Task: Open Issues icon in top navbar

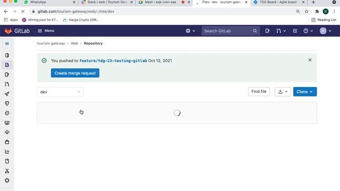Action: click(267, 31)
